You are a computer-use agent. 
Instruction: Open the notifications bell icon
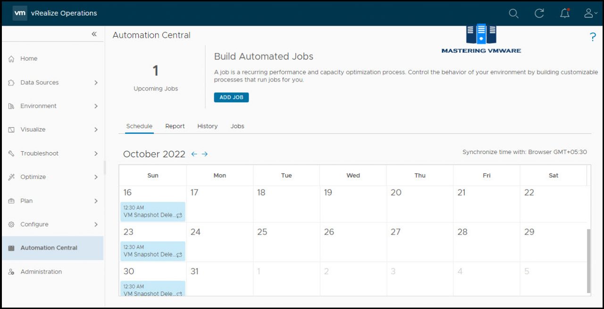(565, 13)
